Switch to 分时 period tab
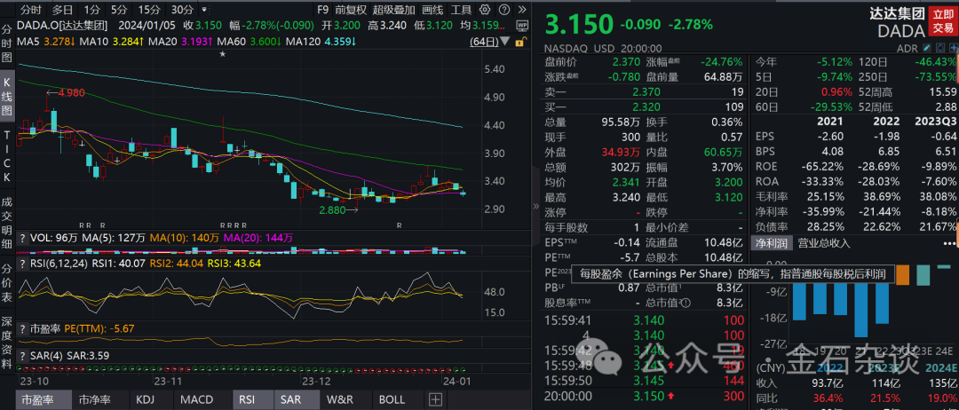Viewport: 959px width, 410px height. click(30, 10)
